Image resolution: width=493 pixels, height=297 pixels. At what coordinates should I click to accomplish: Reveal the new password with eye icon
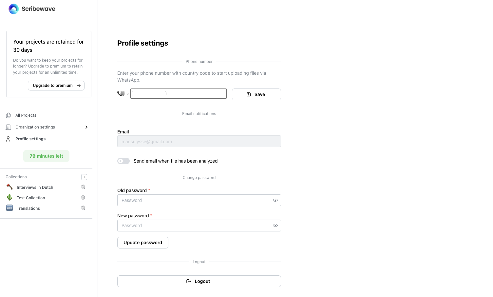(275, 226)
